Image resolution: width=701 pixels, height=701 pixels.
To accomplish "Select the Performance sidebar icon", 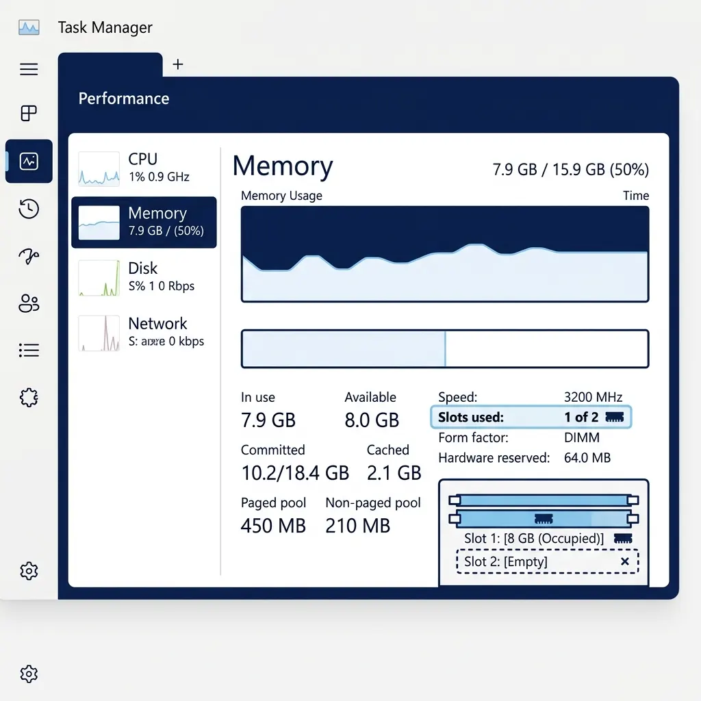I will coord(29,161).
